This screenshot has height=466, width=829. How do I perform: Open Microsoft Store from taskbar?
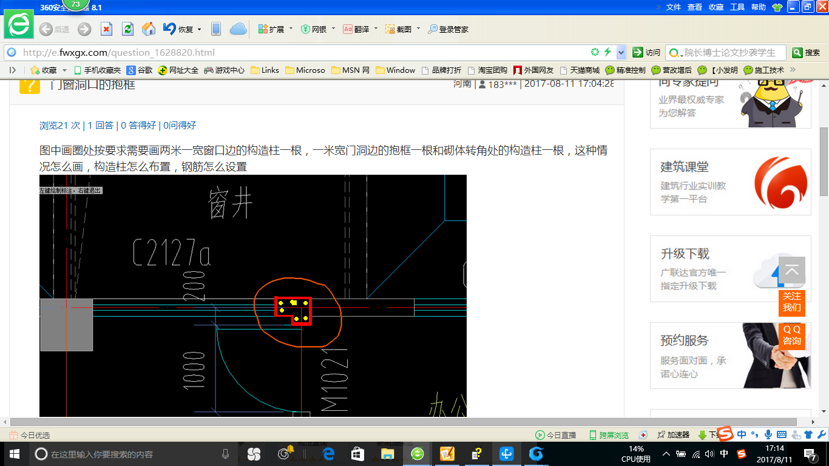coord(357,454)
